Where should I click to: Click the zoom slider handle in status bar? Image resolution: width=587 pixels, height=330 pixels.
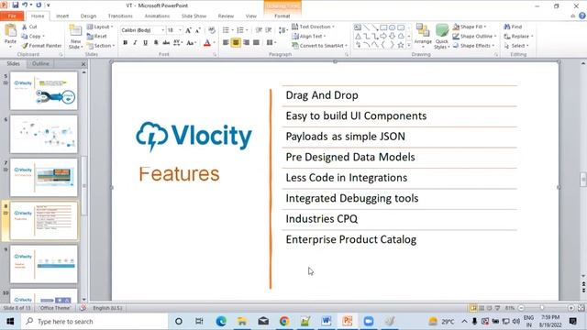click(x=542, y=308)
